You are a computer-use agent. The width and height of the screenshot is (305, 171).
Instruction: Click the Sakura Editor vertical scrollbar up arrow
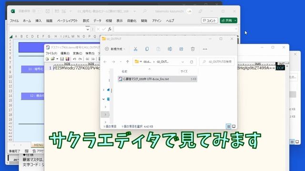287,66
